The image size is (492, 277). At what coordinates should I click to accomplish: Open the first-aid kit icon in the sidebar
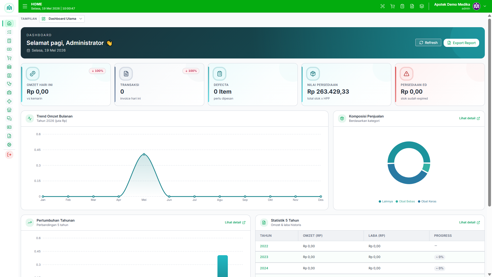[9, 93]
